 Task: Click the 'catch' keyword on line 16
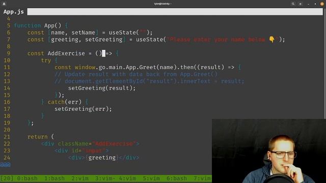[56, 102]
